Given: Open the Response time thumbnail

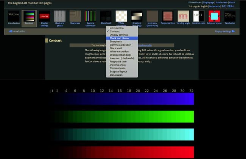Looking at the screenshot, I should 168,16.
